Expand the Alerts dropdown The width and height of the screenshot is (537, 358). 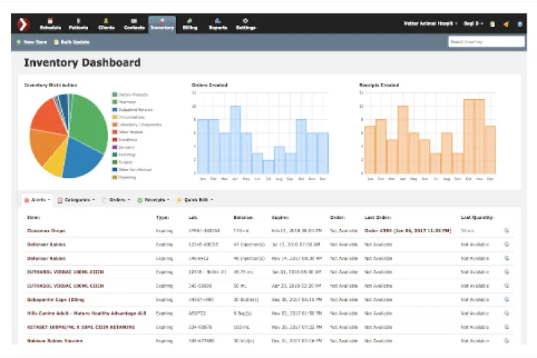point(37,199)
